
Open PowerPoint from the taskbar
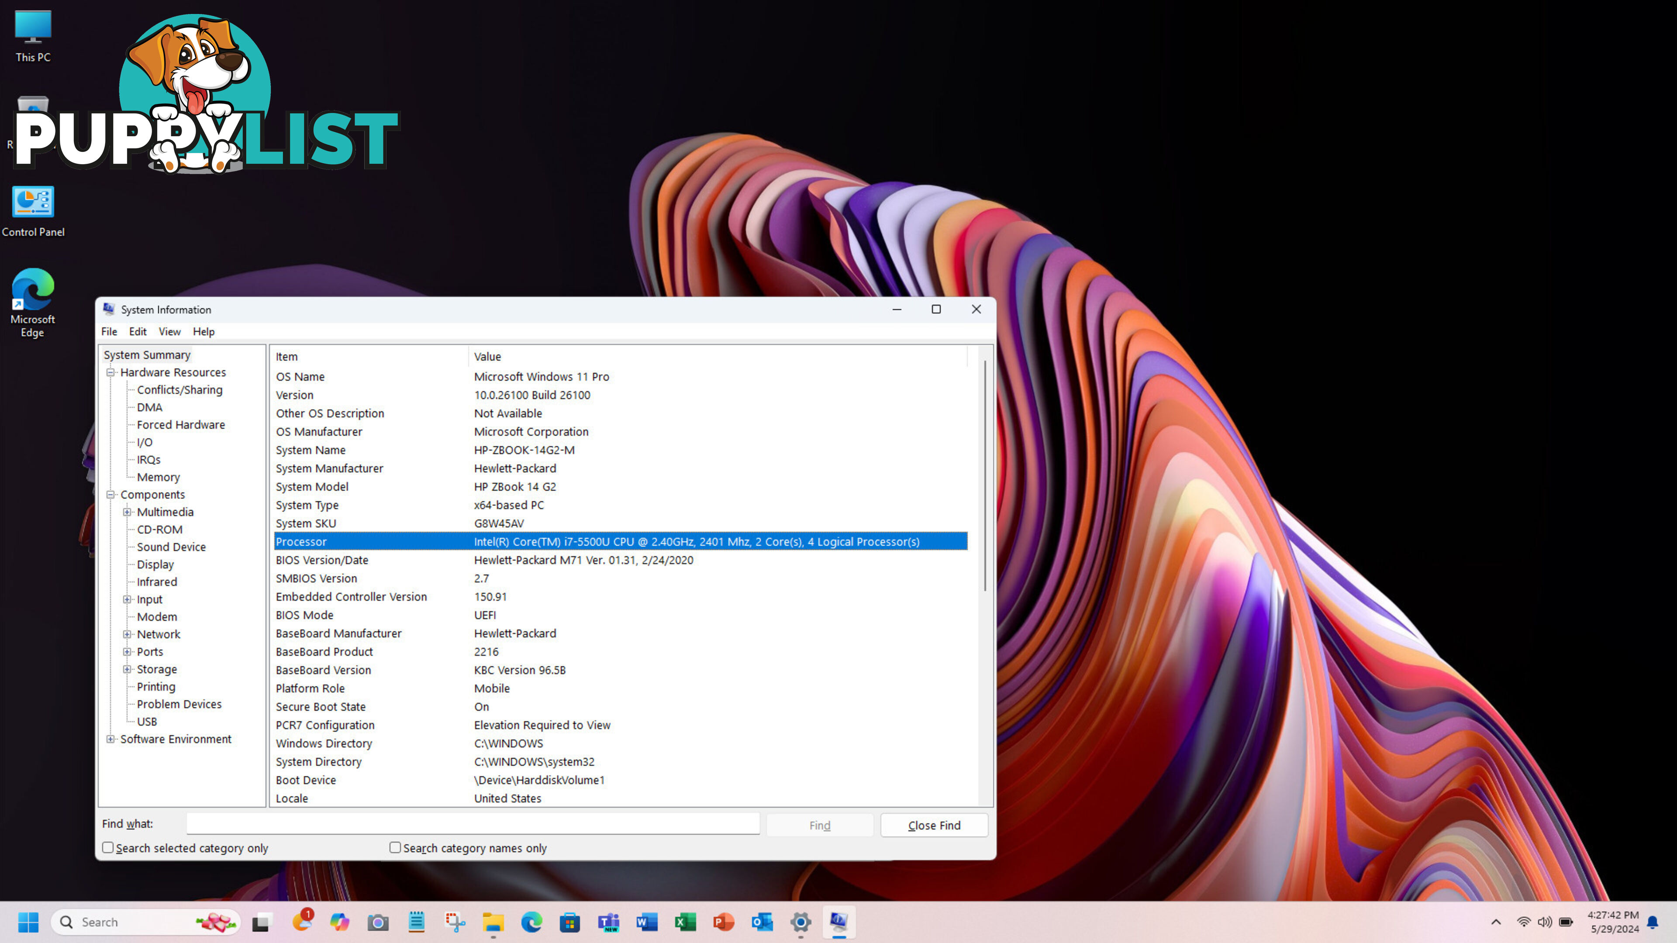point(723,922)
